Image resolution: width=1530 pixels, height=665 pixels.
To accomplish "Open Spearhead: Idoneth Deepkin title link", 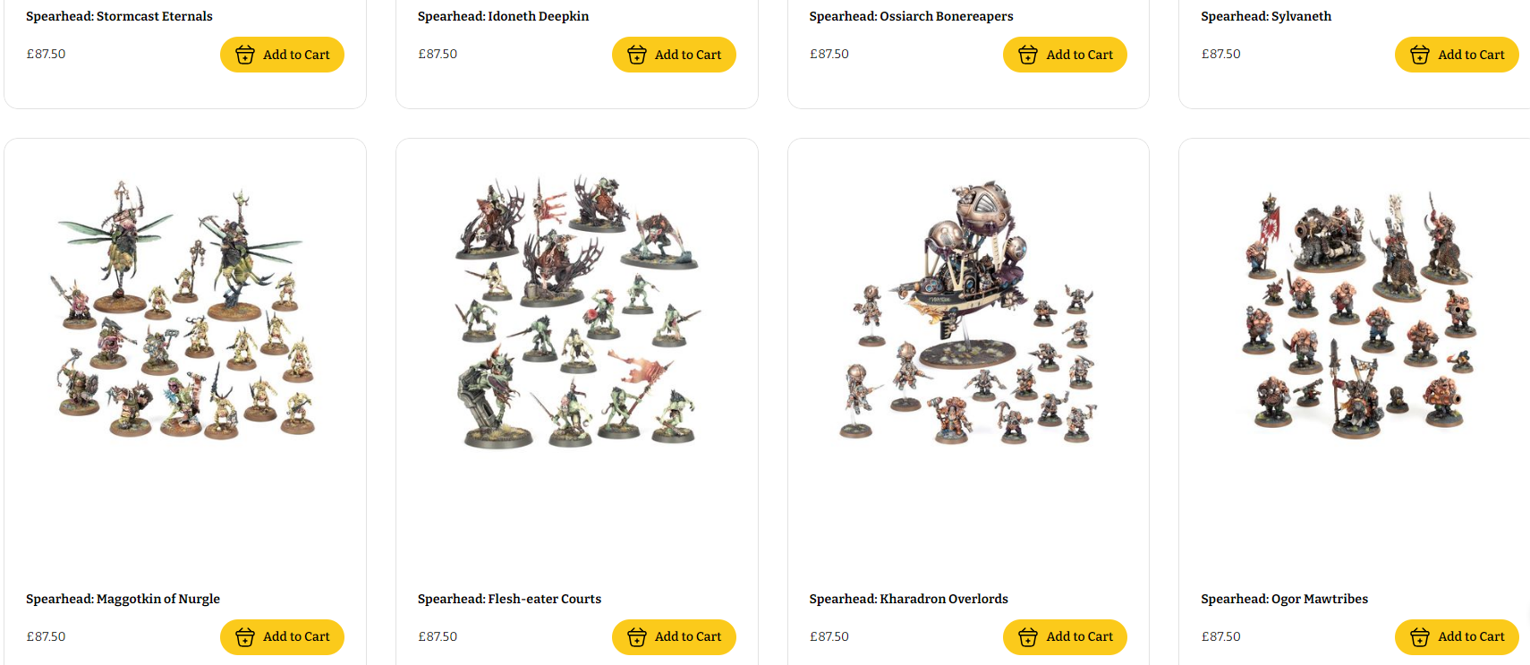I will [503, 16].
